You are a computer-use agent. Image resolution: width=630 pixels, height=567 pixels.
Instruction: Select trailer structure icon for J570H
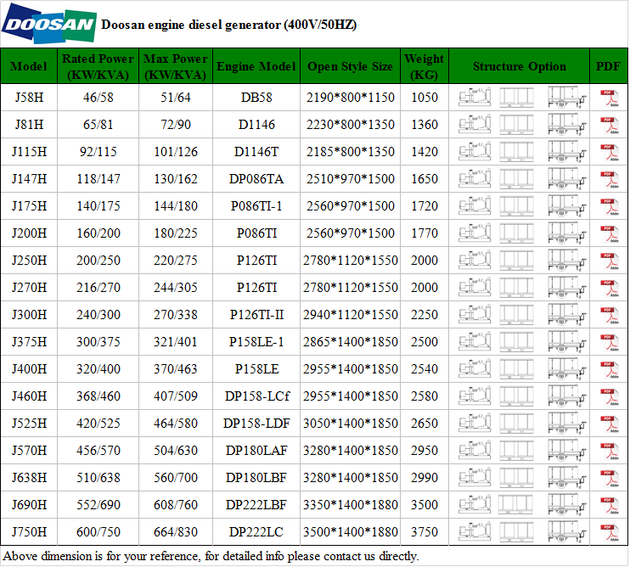[x=566, y=451]
